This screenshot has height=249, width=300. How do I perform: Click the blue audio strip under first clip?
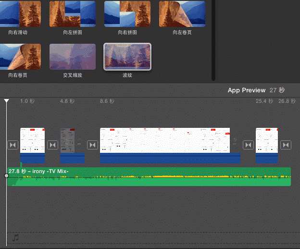coord(33,158)
